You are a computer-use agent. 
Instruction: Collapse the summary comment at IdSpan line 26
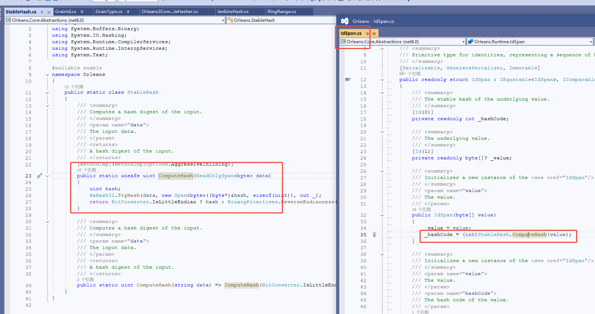pos(382,171)
